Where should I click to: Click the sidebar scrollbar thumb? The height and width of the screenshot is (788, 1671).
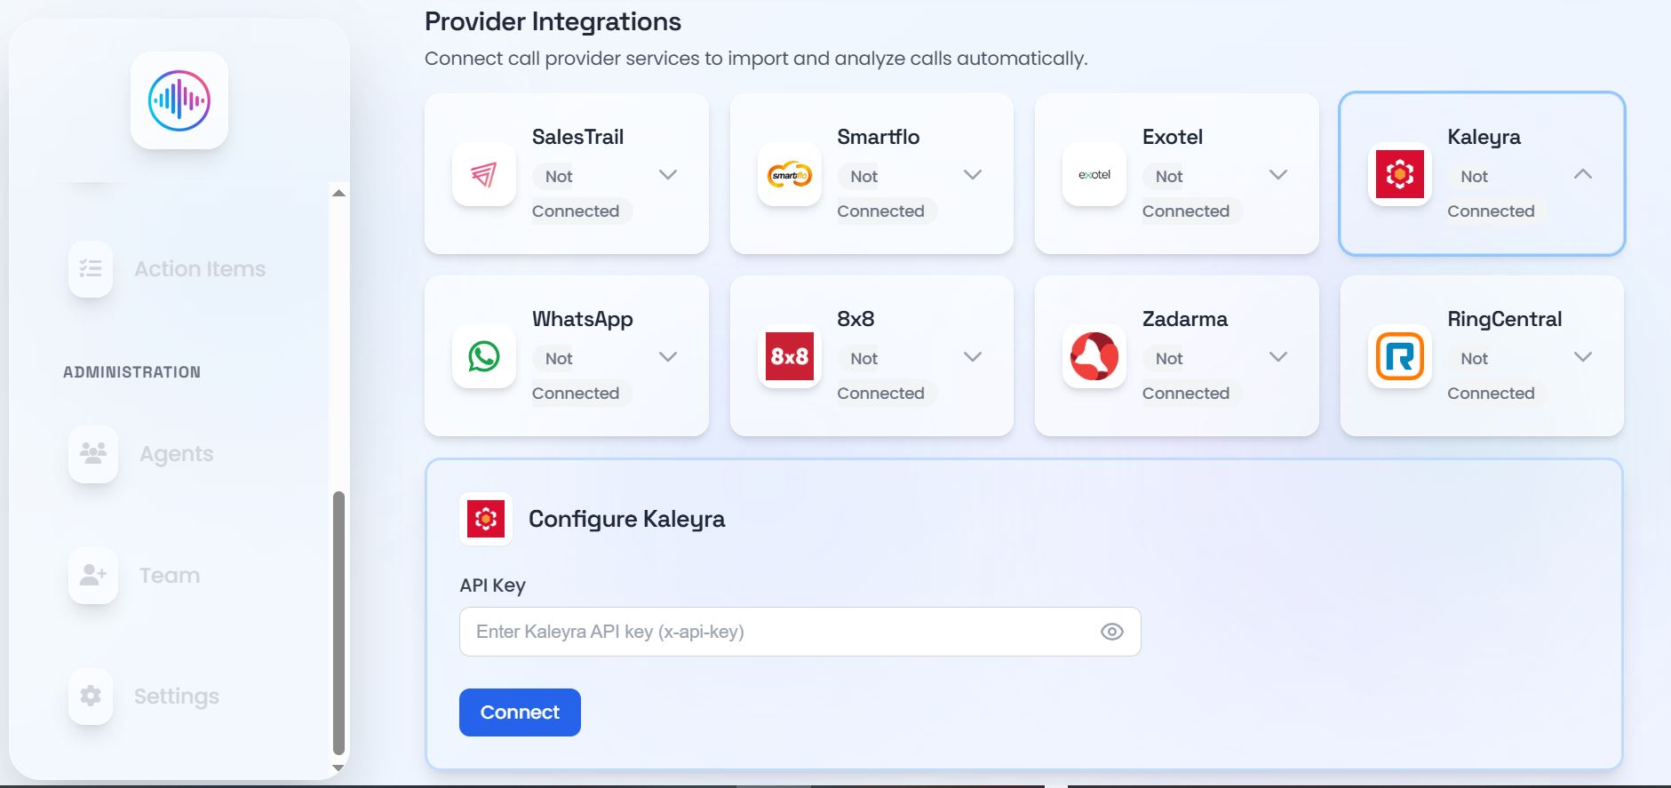point(338,622)
